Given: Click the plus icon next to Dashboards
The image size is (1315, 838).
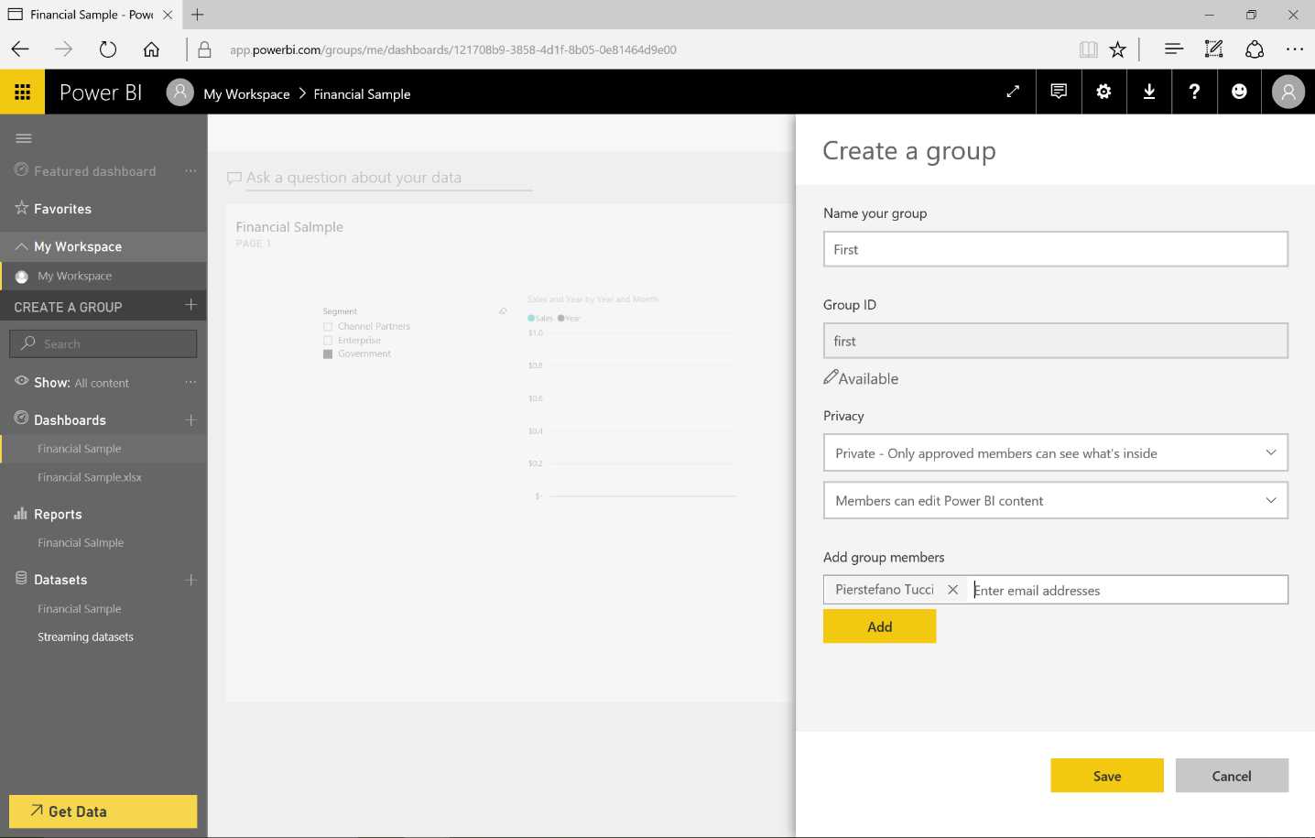Looking at the screenshot, I should (190, 419).
